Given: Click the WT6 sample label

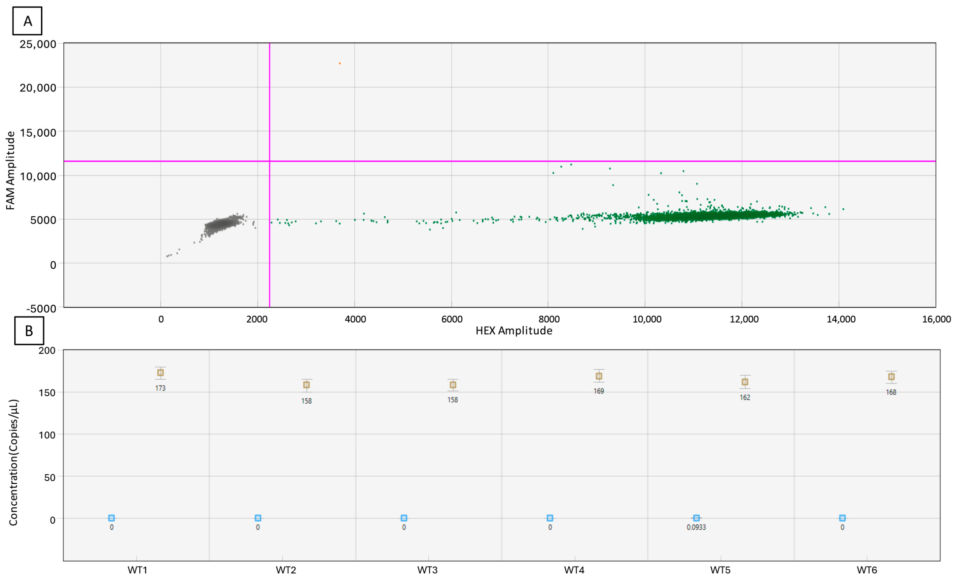Looking at the screenshot, I should 867,570.
